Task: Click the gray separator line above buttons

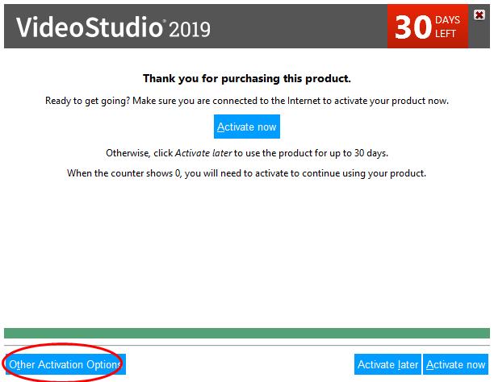Action: 247,345
